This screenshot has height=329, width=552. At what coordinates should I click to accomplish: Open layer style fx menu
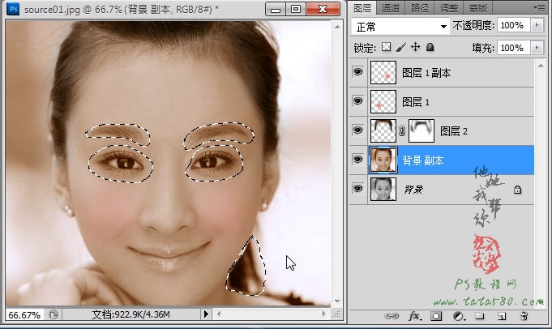(414, 316)
